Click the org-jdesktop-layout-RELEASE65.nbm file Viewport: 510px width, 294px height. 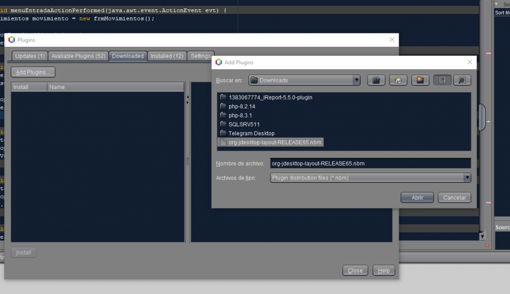[274, 142]
